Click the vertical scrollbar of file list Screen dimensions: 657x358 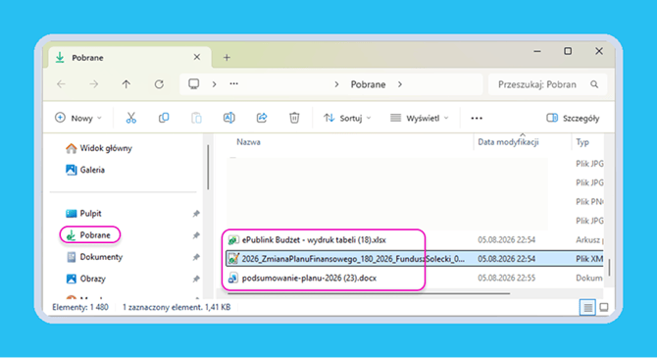pos(609,267)
